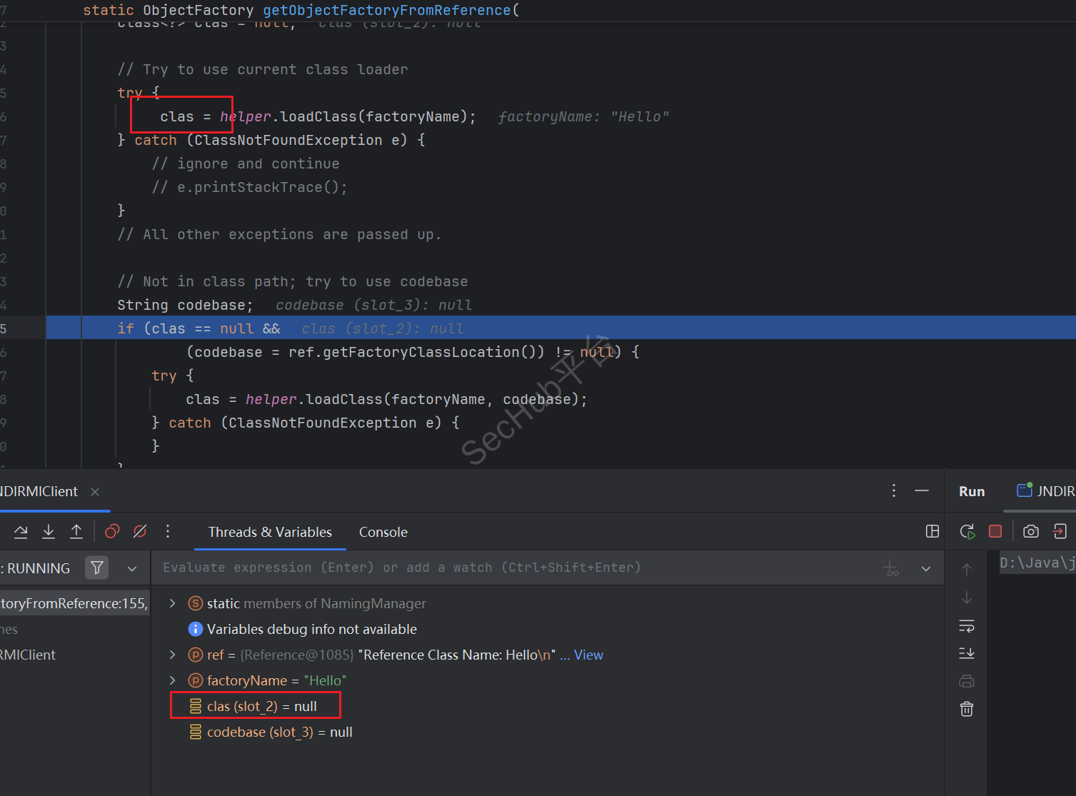Viewport: 1076px width, 796px height.
Task: Expand static members of NamingManager
Action: point(172,603)
